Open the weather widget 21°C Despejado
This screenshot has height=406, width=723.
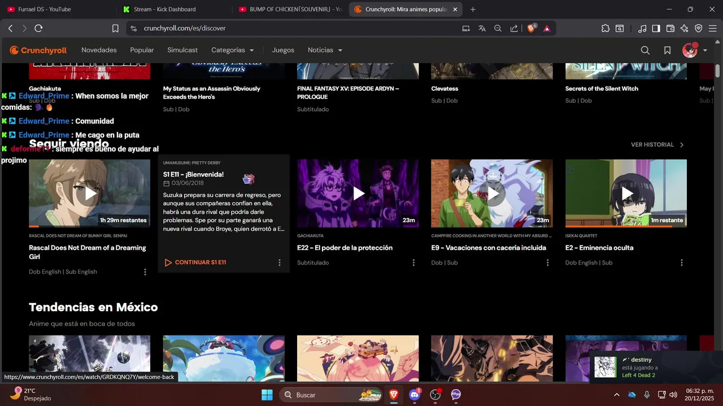pos(31,394)
